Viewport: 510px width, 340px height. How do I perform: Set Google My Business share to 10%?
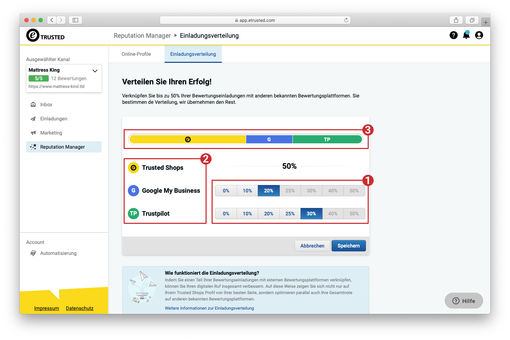coord(247,191)
